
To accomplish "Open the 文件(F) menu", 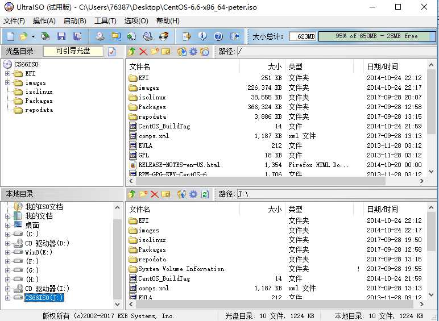I will tap(14, 21).
